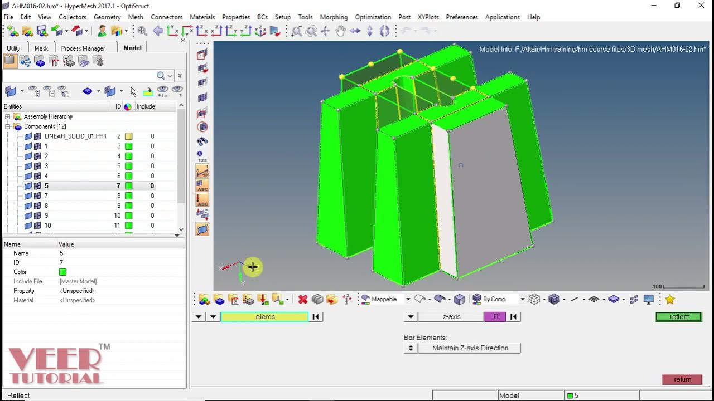Click the yellow swatch of LINEAR_SOLID_01.PRT

[128, 136]
